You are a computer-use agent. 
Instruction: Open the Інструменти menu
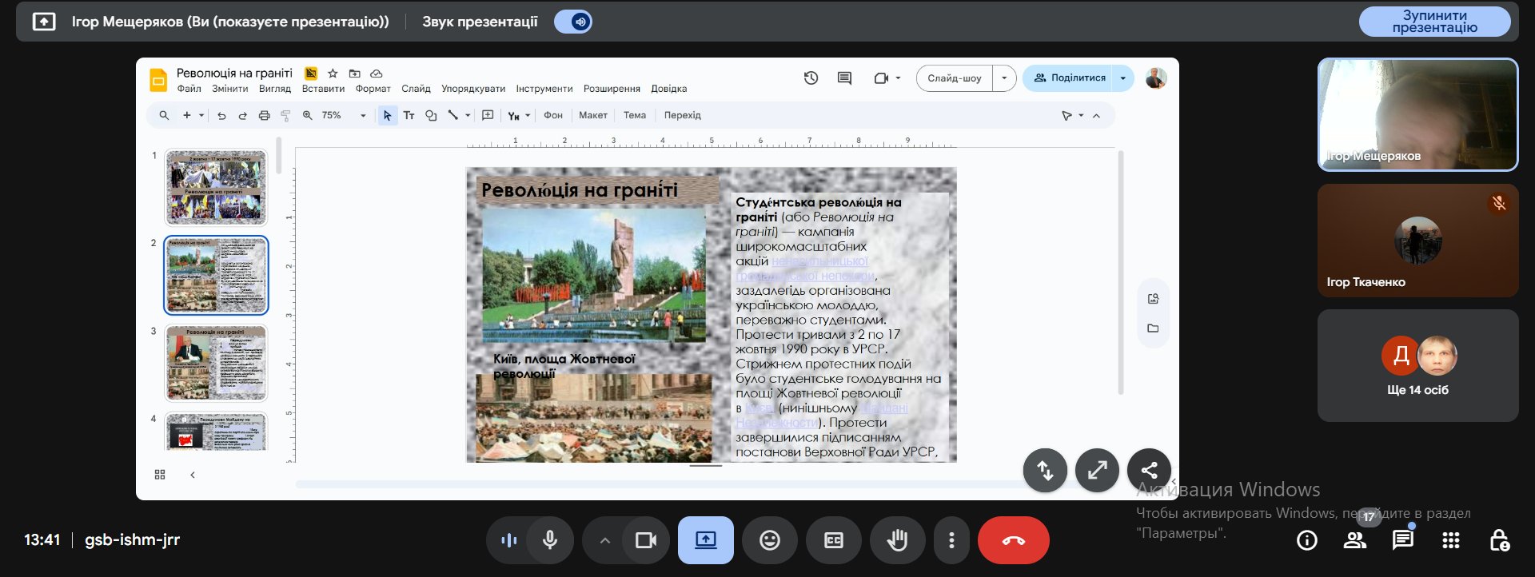point(544,89)
